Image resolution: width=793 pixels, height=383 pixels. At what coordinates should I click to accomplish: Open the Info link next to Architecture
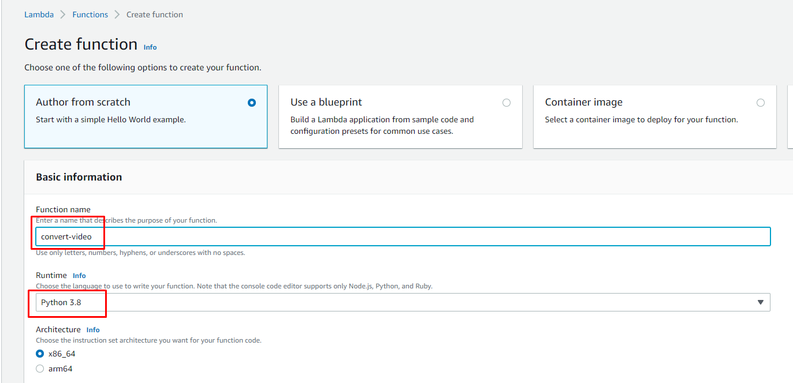point(93,330)
